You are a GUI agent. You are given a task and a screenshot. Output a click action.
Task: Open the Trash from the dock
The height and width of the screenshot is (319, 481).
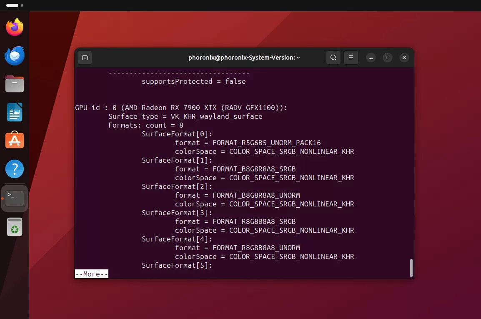coord(15,227)
